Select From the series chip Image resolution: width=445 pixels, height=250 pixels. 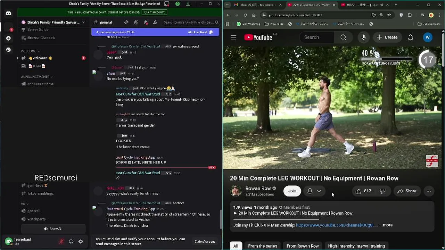(263, 246)
